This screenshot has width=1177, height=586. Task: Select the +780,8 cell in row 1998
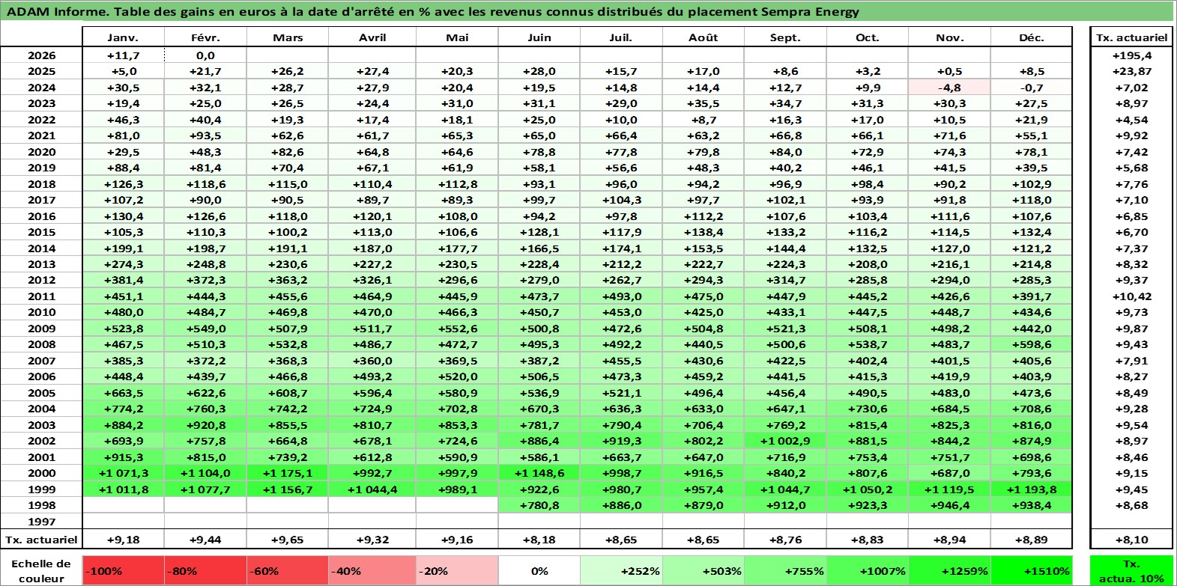click(x=539, y=505)
